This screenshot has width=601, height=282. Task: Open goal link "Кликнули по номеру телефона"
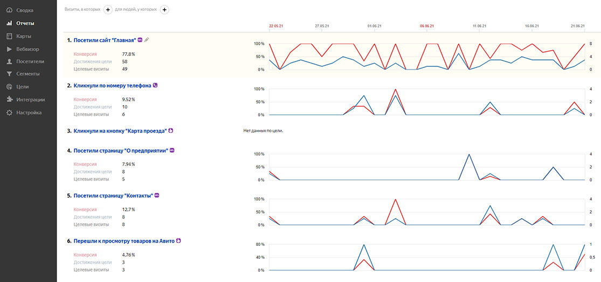112,86
